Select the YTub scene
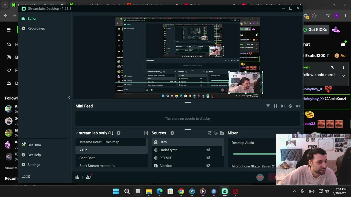 coord(111,150)
